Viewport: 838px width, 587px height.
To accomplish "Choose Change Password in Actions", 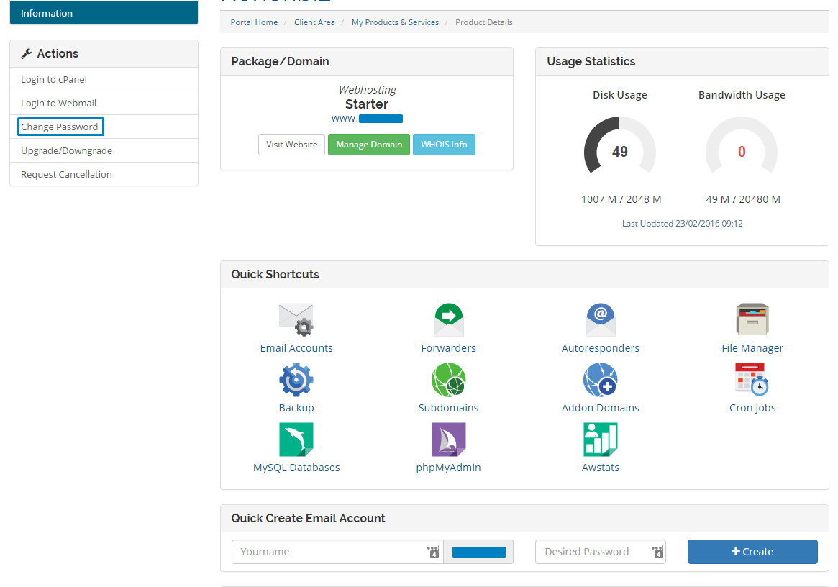I will 104,127.
